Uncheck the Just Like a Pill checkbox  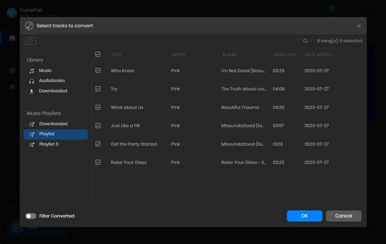pos(98,126)
